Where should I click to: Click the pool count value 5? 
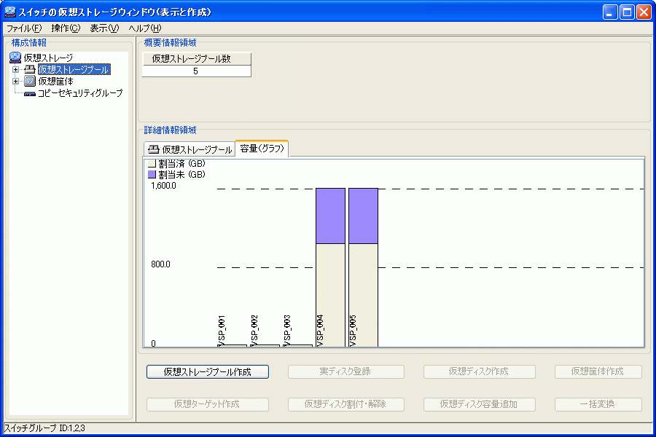[197, 71]
